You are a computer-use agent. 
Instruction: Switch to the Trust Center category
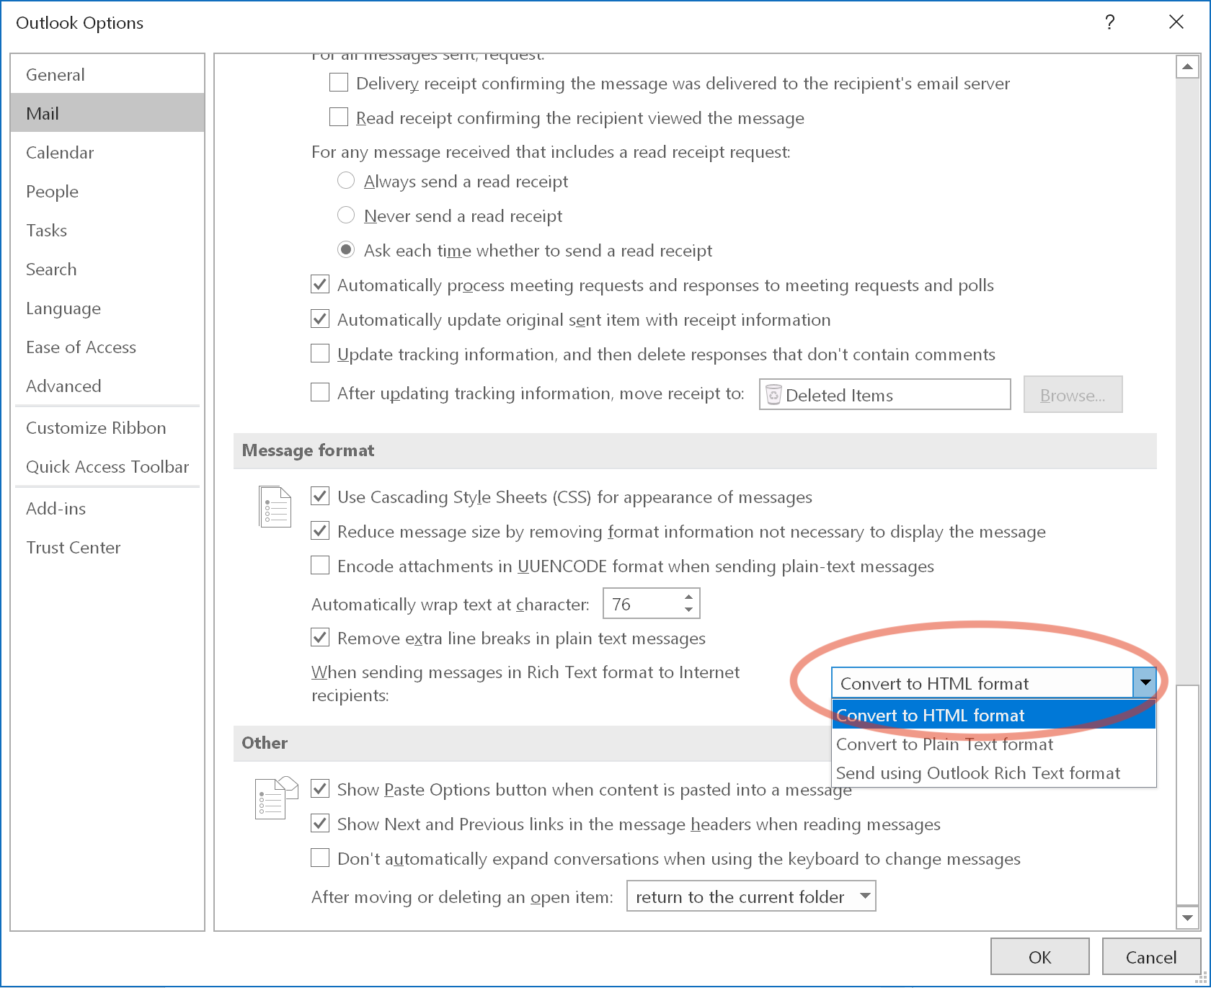point(73,547)
